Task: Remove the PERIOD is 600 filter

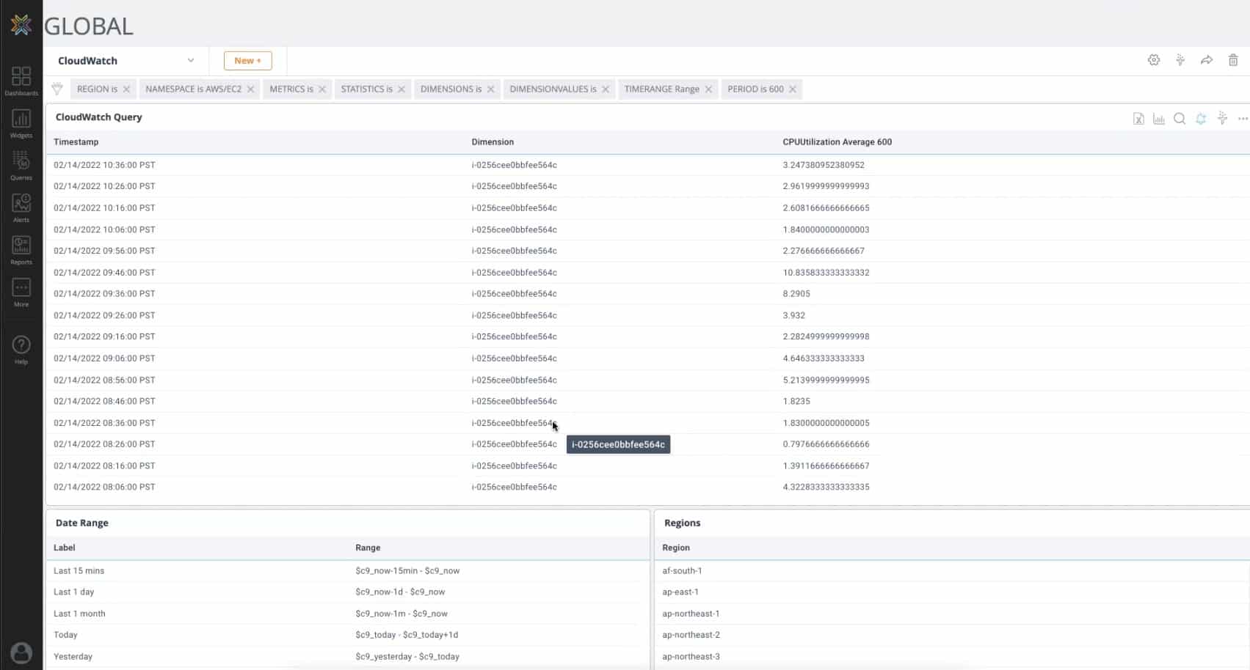Action: 793,89
